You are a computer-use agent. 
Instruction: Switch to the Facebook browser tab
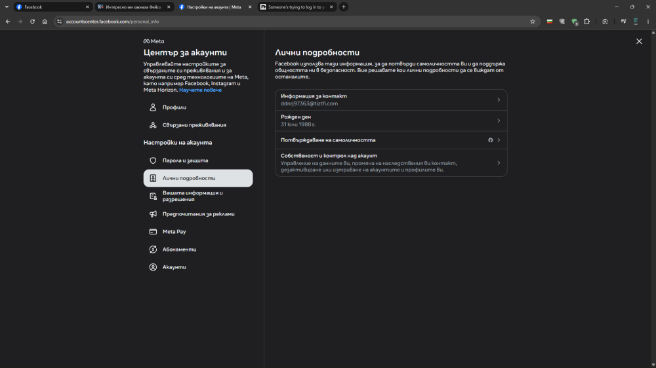coord(52,7)
